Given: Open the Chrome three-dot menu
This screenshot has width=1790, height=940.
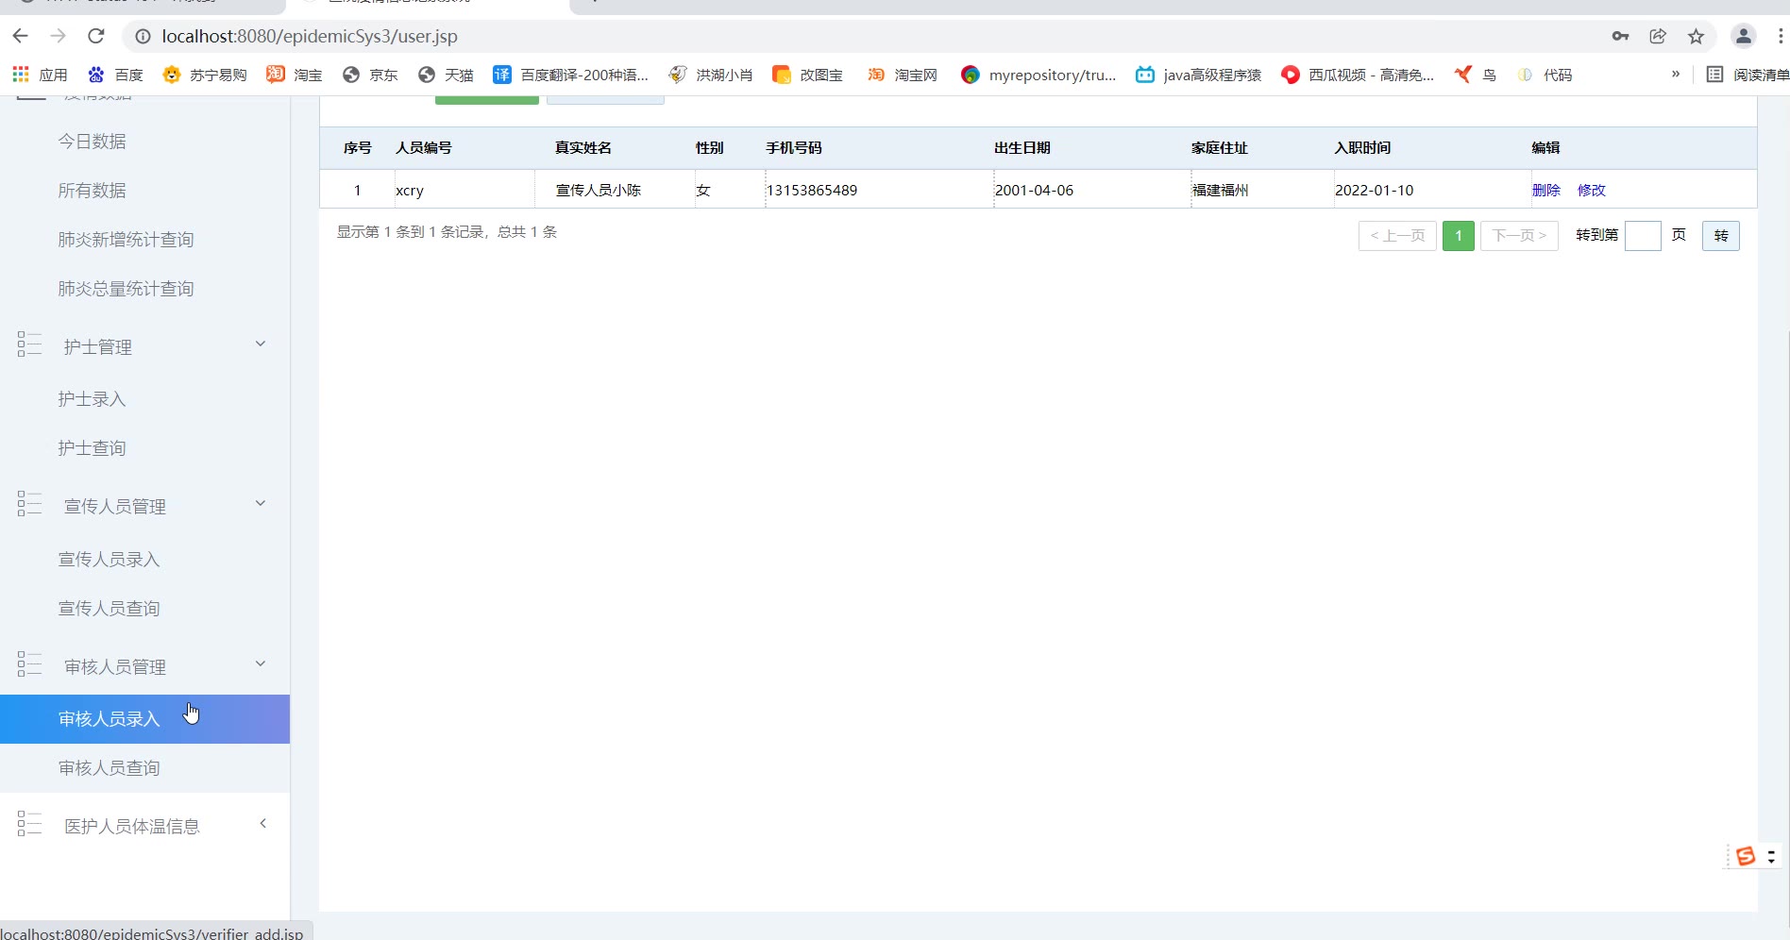Looking at the screenshot, I should coord(1781,36).
